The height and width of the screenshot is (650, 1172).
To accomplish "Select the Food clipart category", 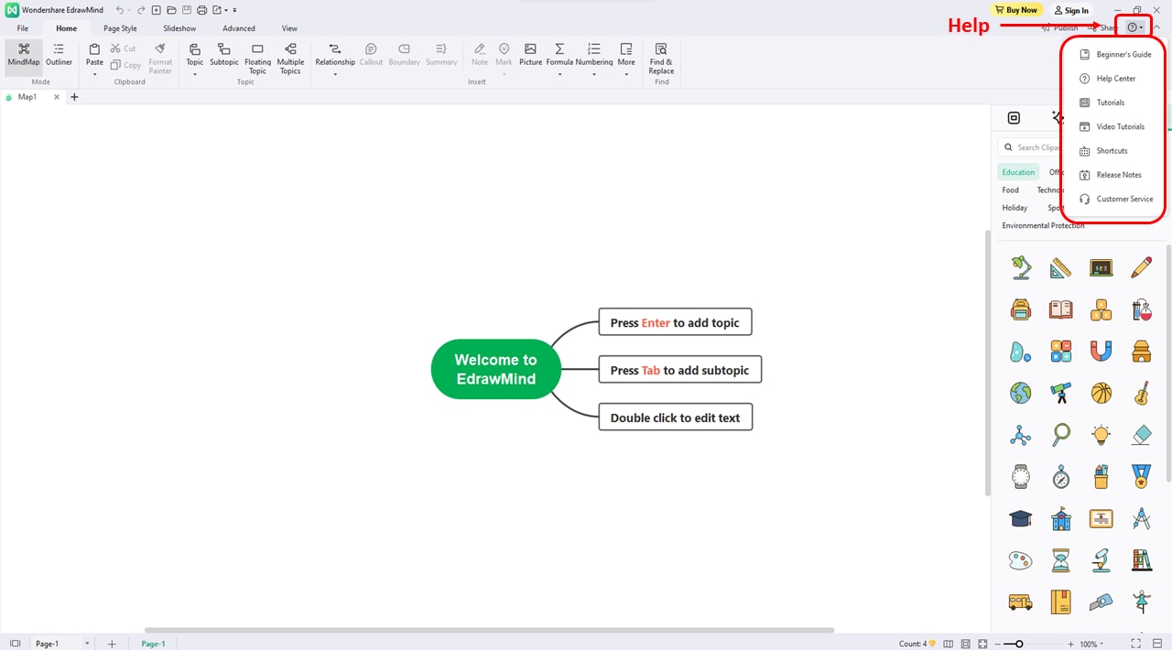I will click(1010, 190).
